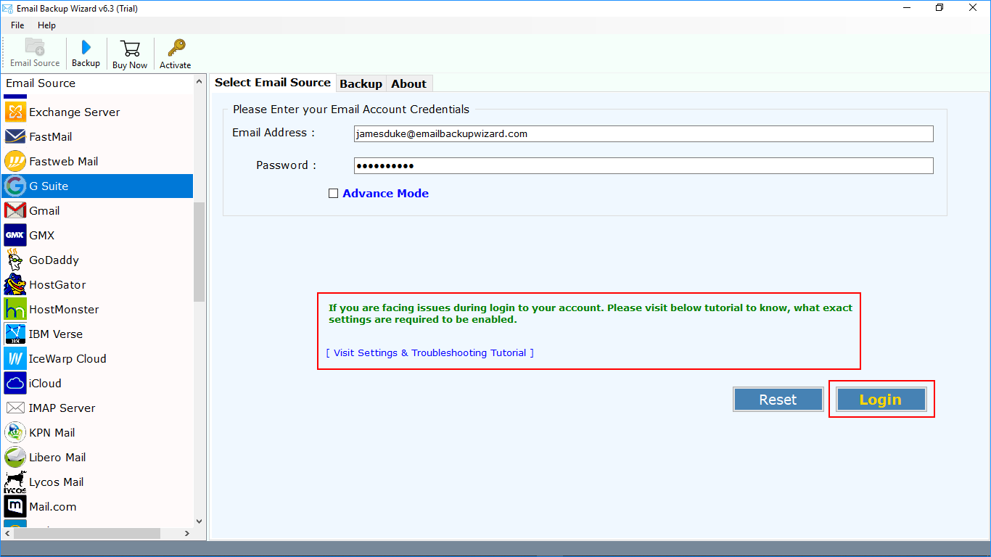991x557 pixels.
Task: Select the iCloud list entry text
Action: [x=45, y=384]
